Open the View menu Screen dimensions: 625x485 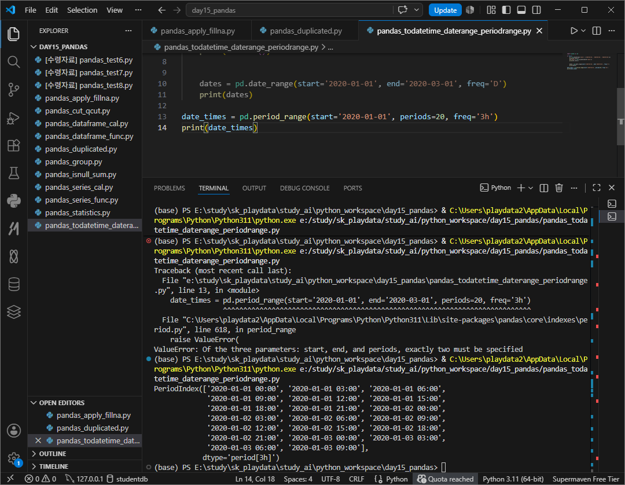[x=115, y=10]
